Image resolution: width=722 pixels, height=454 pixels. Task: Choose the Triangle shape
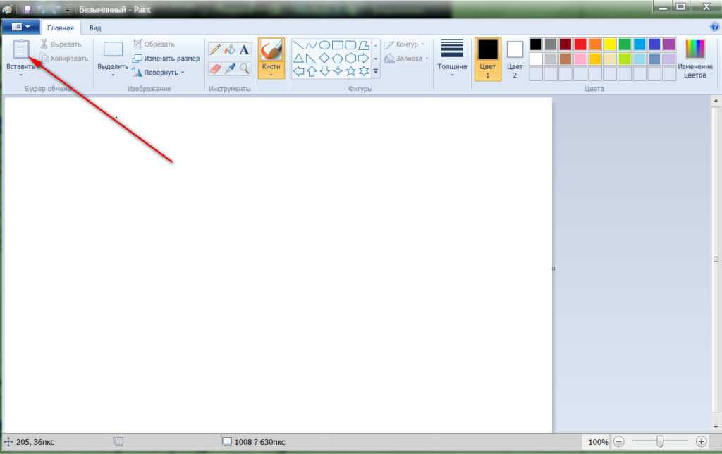click(298, 59)
